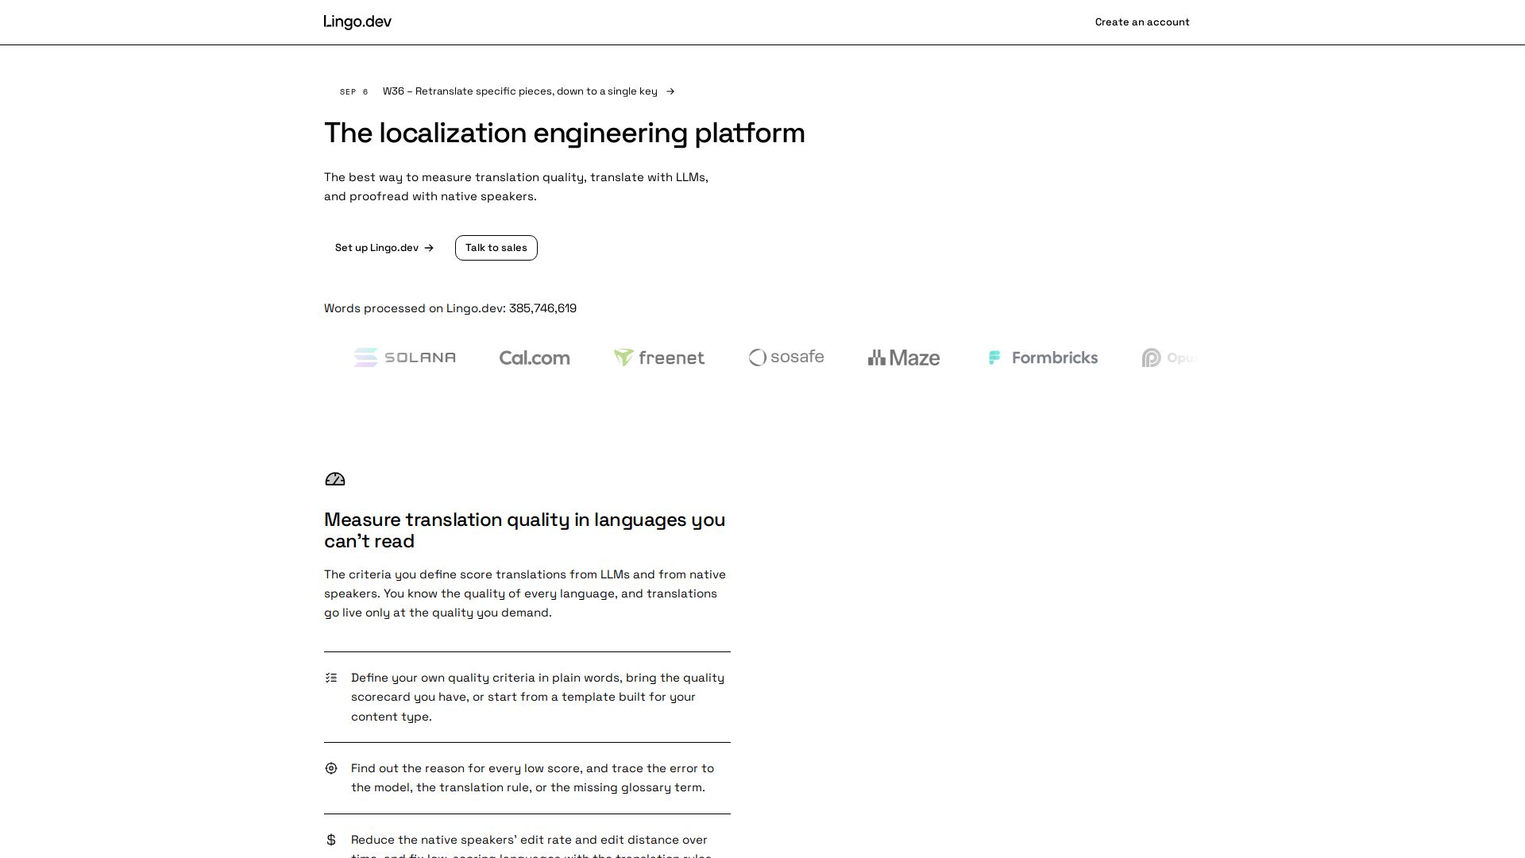1525x858 pixels.
Task: Click the Maze logo
Action: pos(904,357)
